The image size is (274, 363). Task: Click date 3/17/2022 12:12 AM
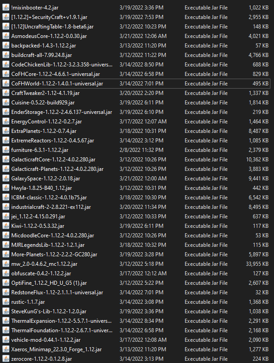click(143, 273)
